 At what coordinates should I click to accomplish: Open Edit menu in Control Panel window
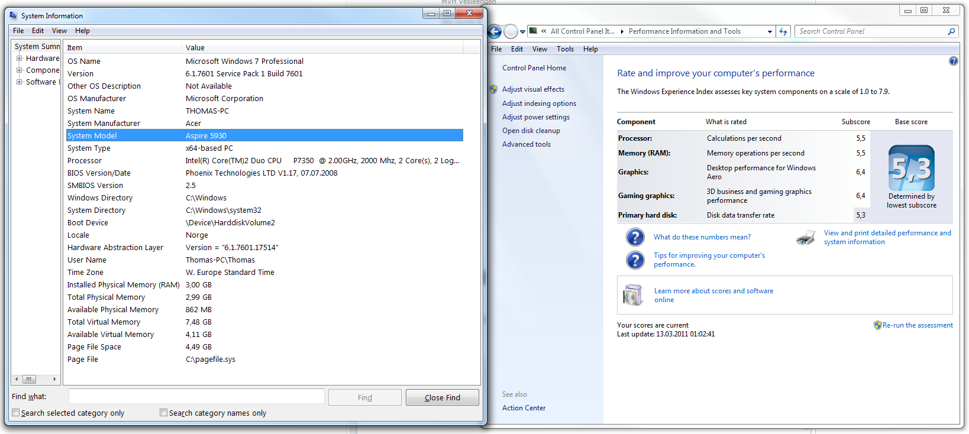[x=517, y=49]
